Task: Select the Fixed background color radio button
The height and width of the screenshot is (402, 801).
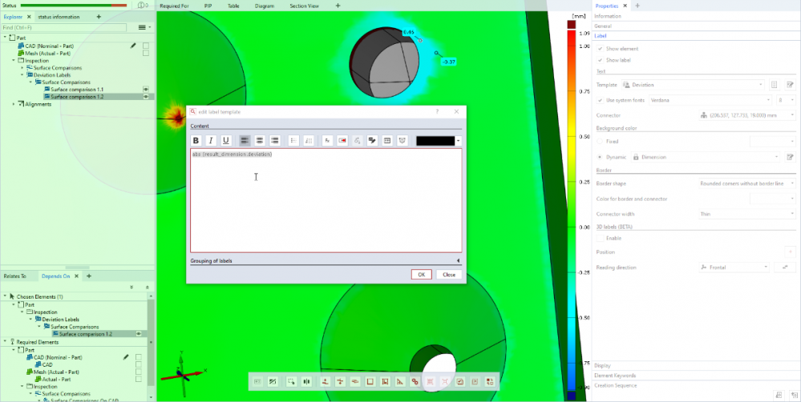Action: click(600, 141)
